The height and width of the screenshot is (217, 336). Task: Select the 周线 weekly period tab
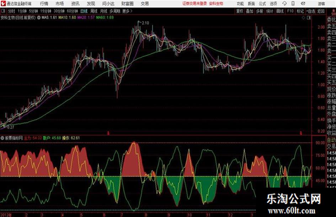pyautogui.click(x=94, y=11)
